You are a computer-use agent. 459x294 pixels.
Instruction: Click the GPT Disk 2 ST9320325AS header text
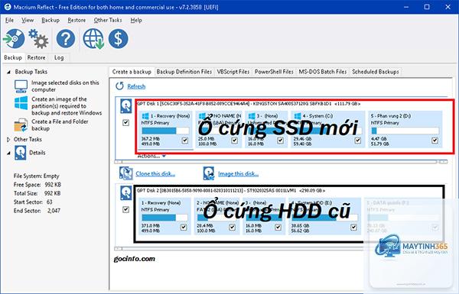coord(231,191)
